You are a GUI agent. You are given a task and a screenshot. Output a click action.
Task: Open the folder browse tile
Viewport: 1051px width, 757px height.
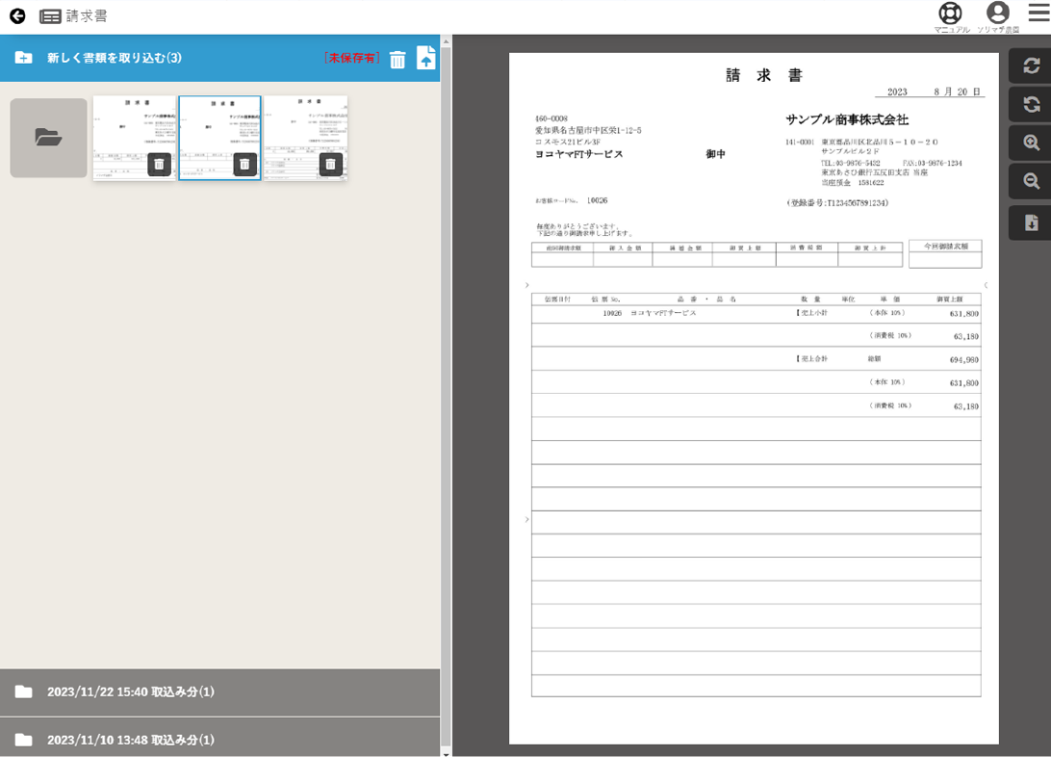(x=48, y=138)
